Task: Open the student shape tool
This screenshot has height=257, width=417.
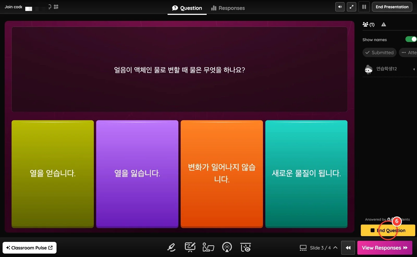Action: coord(208,247)
